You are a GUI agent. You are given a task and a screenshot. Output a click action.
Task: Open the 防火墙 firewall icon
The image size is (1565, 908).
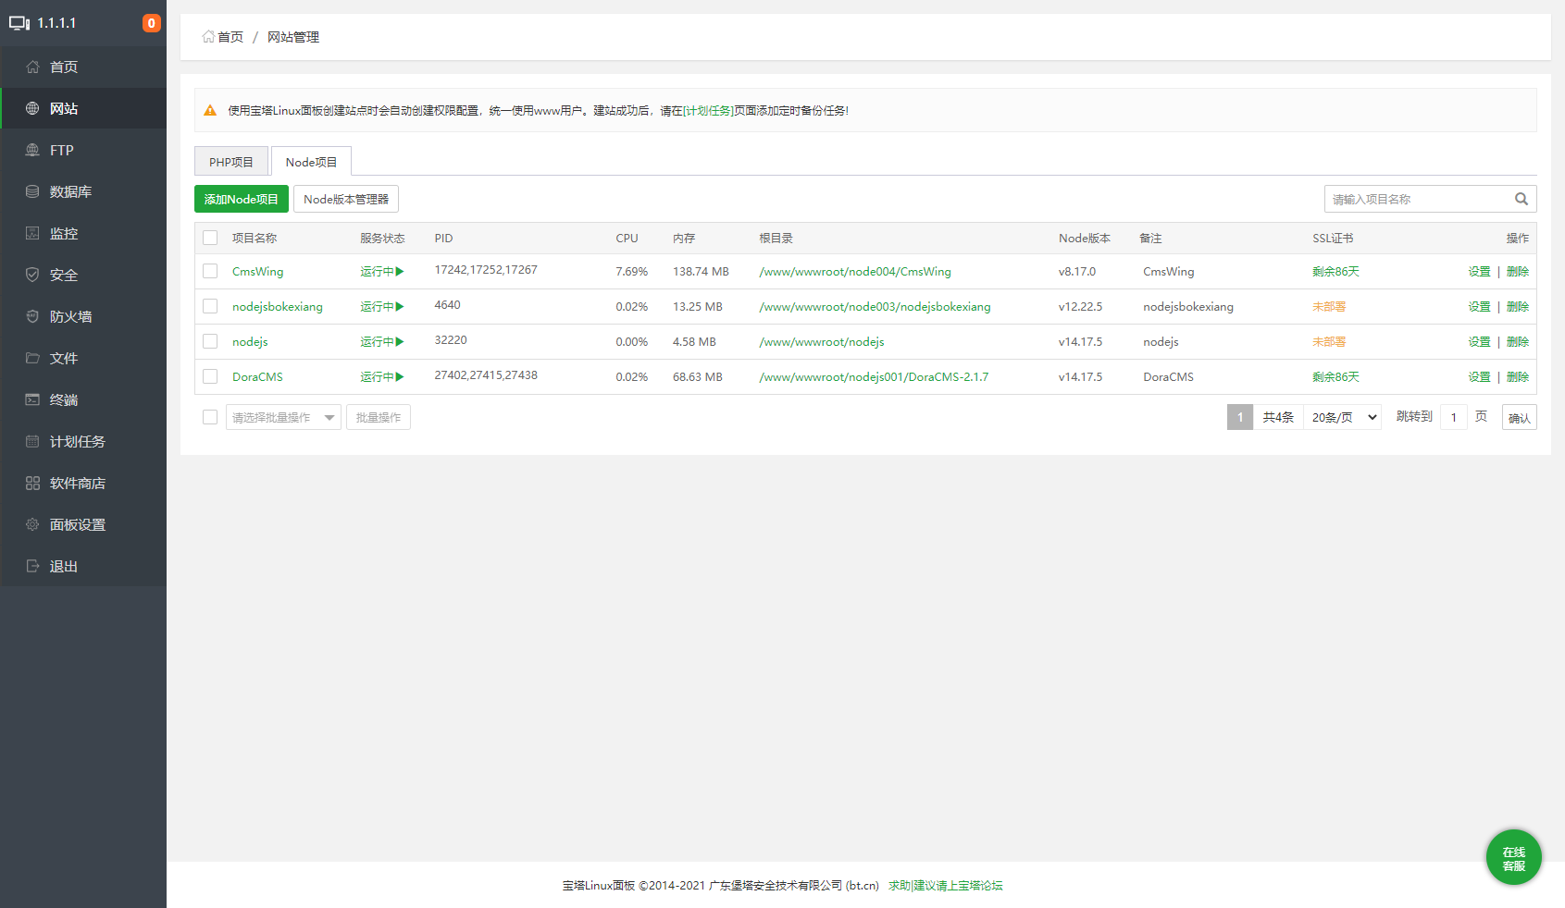32,316
